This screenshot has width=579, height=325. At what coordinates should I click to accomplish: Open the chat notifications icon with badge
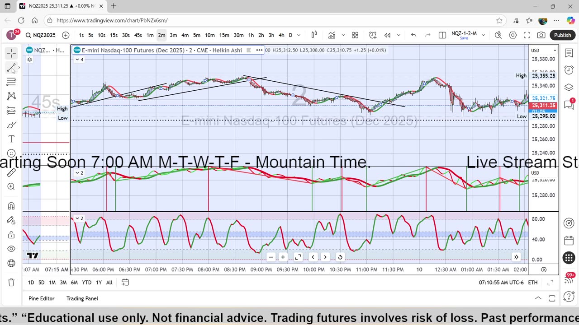pos(569,105)
